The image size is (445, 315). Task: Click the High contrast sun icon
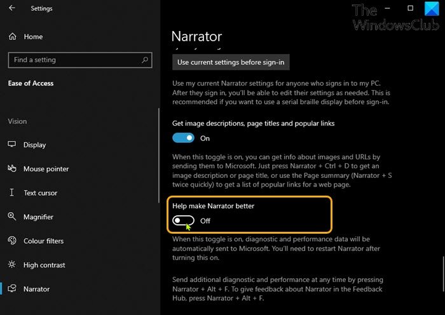coord(11,265)
